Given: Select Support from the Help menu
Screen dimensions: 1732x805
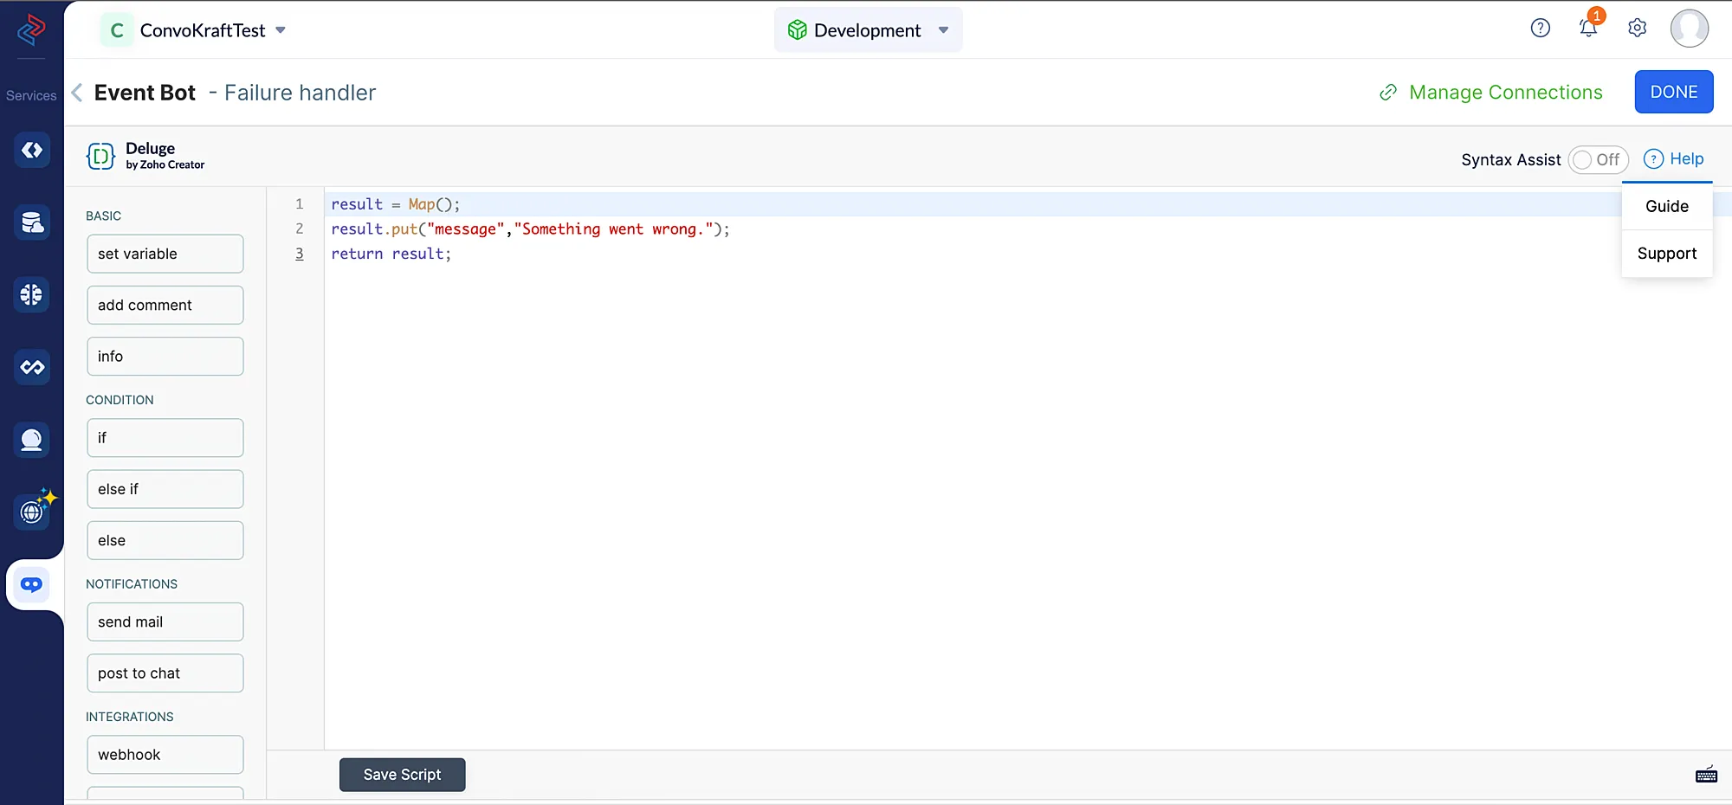Looking at the screenshot, I should click(x=1666, y=254).
